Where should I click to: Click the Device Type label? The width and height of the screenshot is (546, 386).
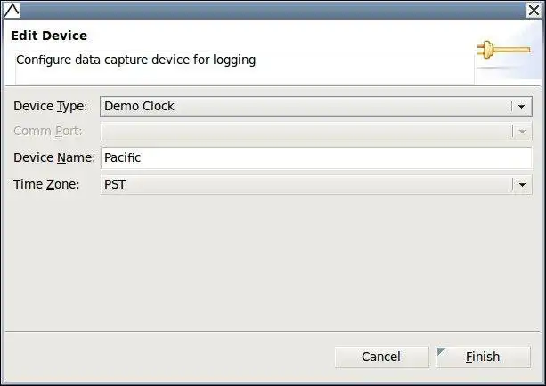50,106
